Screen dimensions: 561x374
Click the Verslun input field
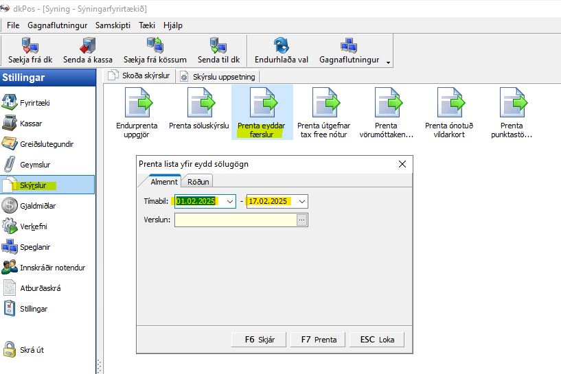pyautogui.click(x=236, y=220)
